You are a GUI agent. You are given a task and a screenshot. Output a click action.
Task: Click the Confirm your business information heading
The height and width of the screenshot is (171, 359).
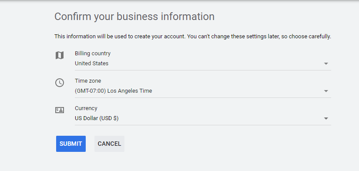click(x=134, y=17)
